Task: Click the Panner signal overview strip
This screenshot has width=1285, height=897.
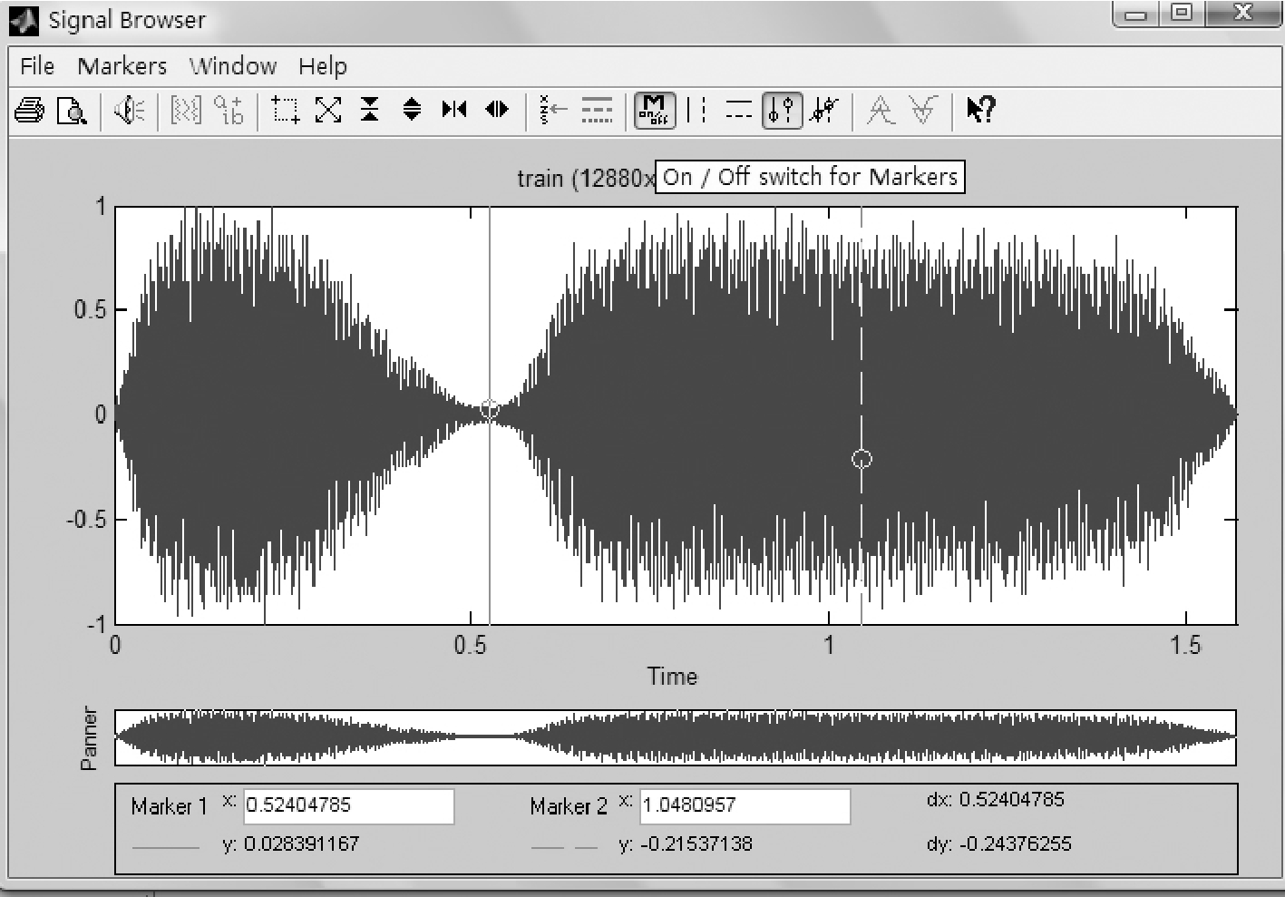Action: pos(676,737)
